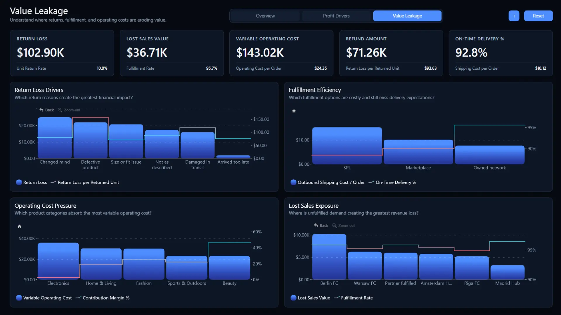561x315 pixels.
Task: Toggle Variable Operating Cost legend series
Action: pos(44,298)
